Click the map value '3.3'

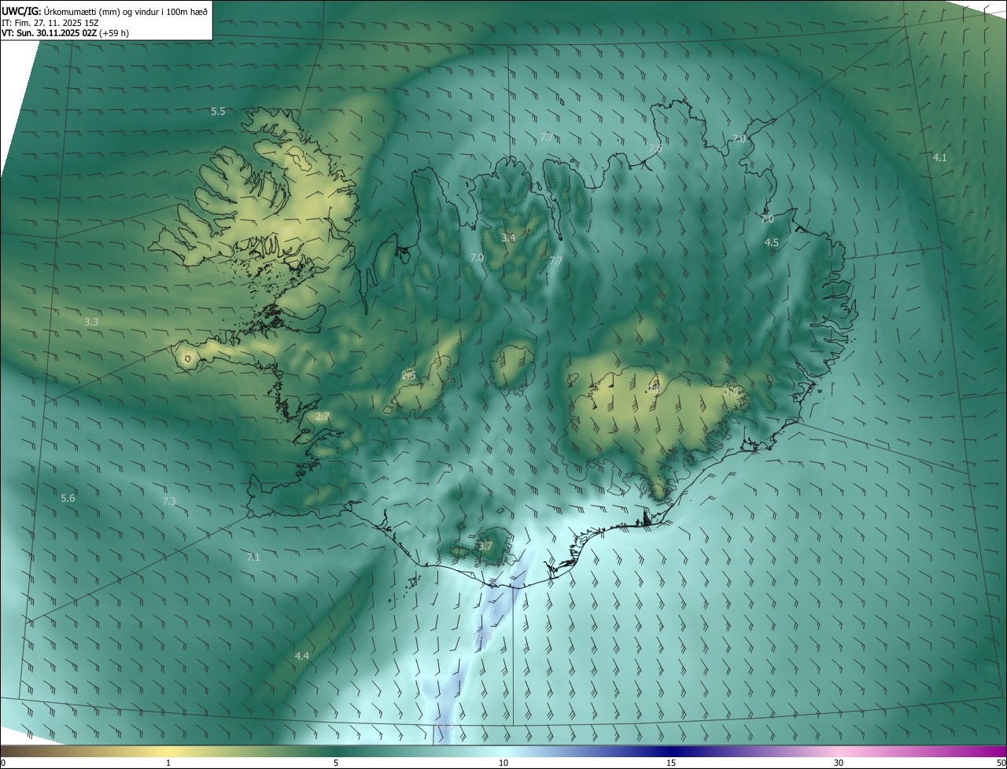[91, 322]
